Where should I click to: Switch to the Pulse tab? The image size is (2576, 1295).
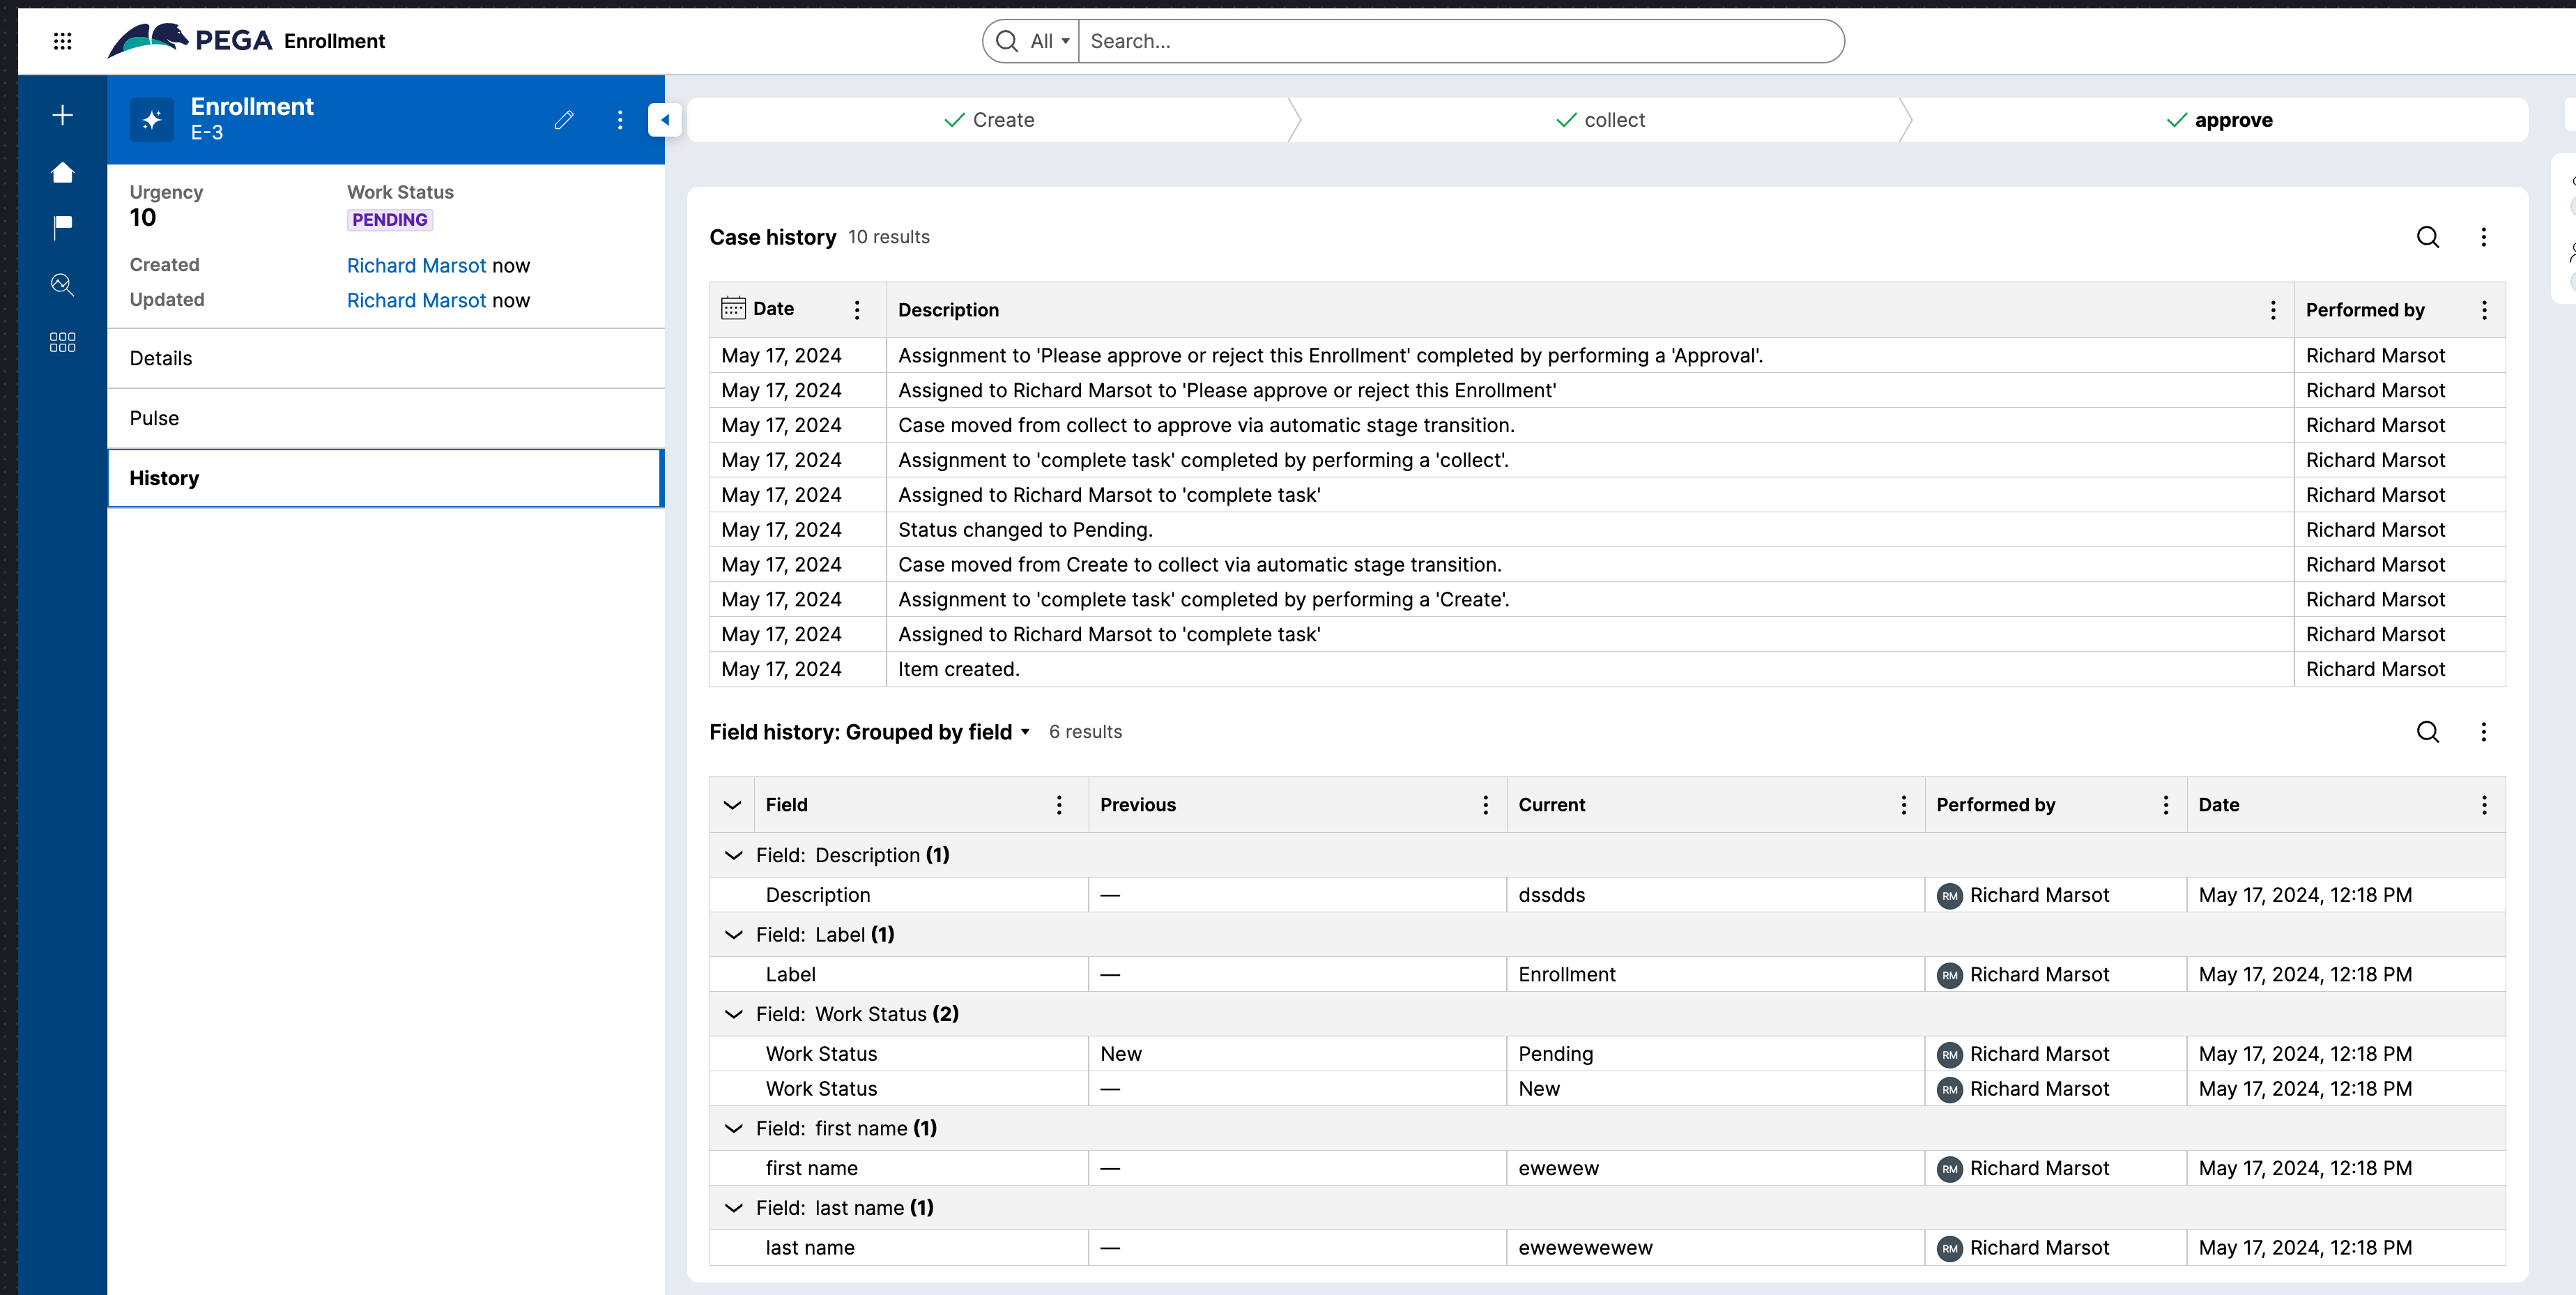tap(154, 417)
